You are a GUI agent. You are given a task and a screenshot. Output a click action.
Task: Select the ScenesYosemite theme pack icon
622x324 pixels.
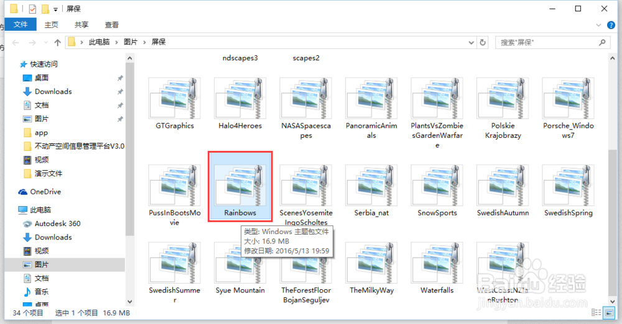tap(306, 186)
